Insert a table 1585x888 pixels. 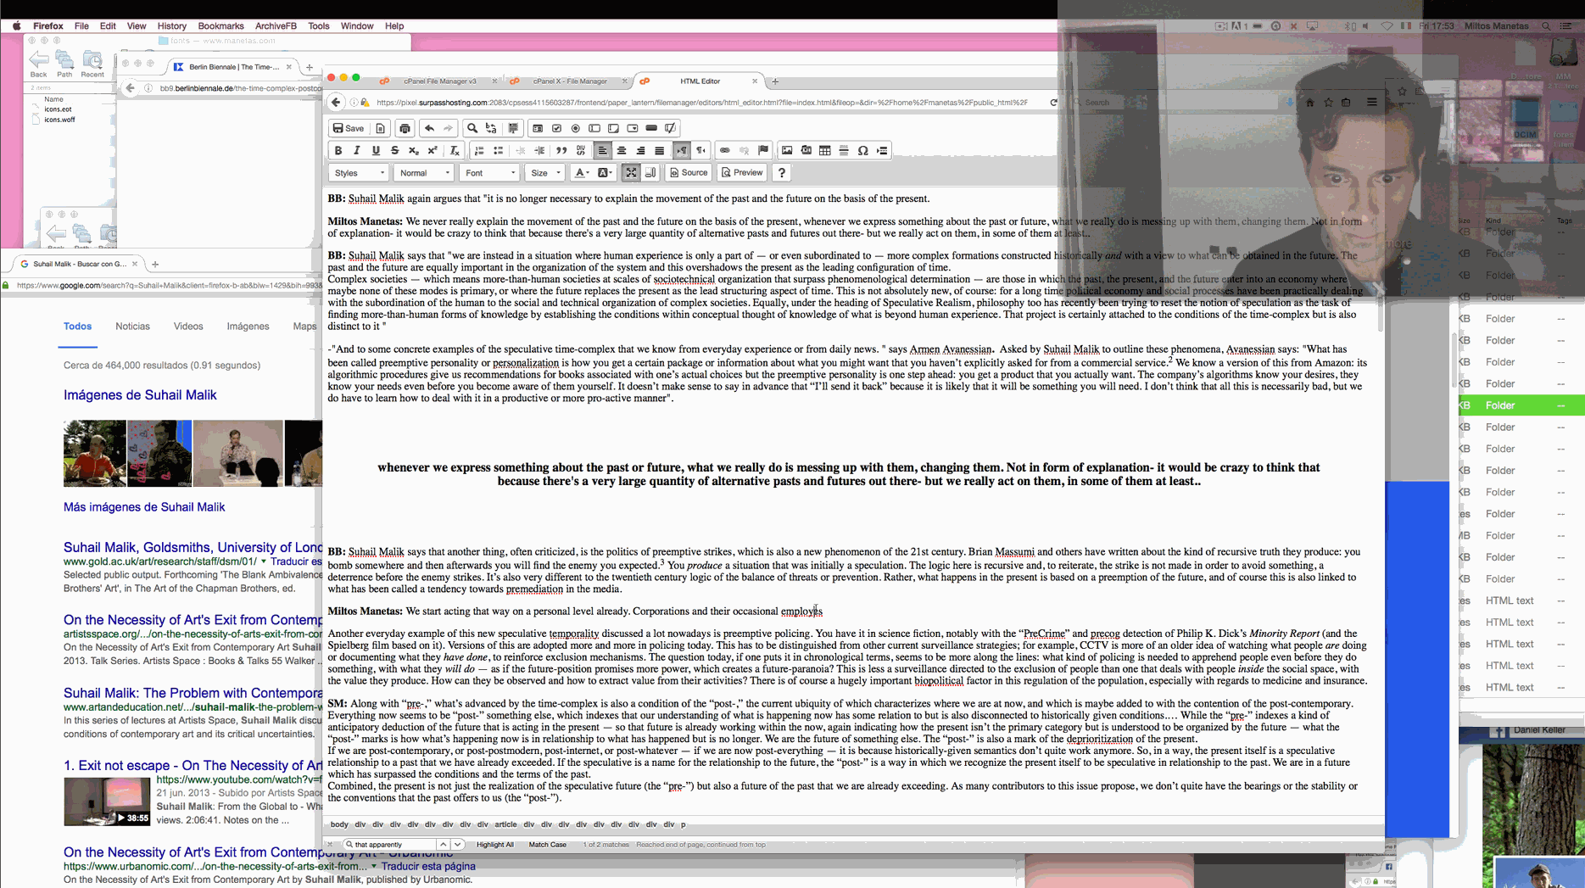pyautogui.click(x=825, y=150)
